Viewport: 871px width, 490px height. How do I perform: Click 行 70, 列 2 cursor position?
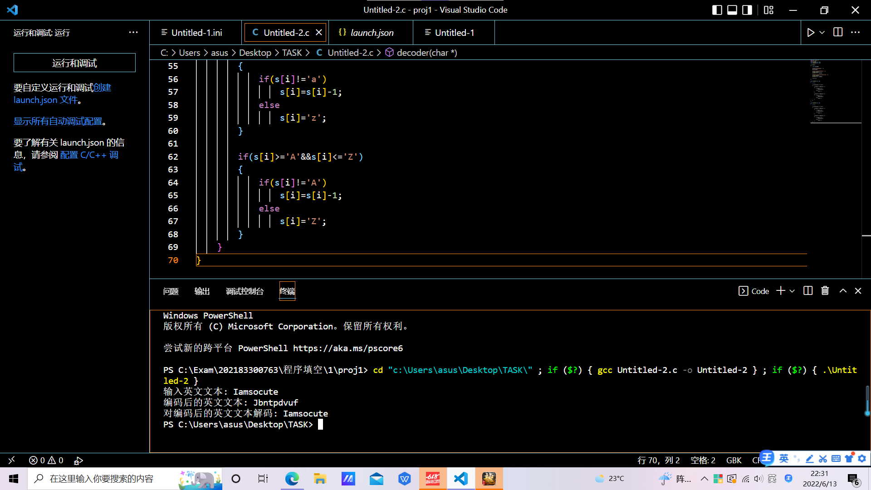point(659,460)
